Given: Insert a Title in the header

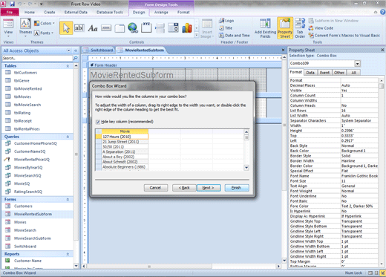Looking at the screenshot, I should 226,28.
